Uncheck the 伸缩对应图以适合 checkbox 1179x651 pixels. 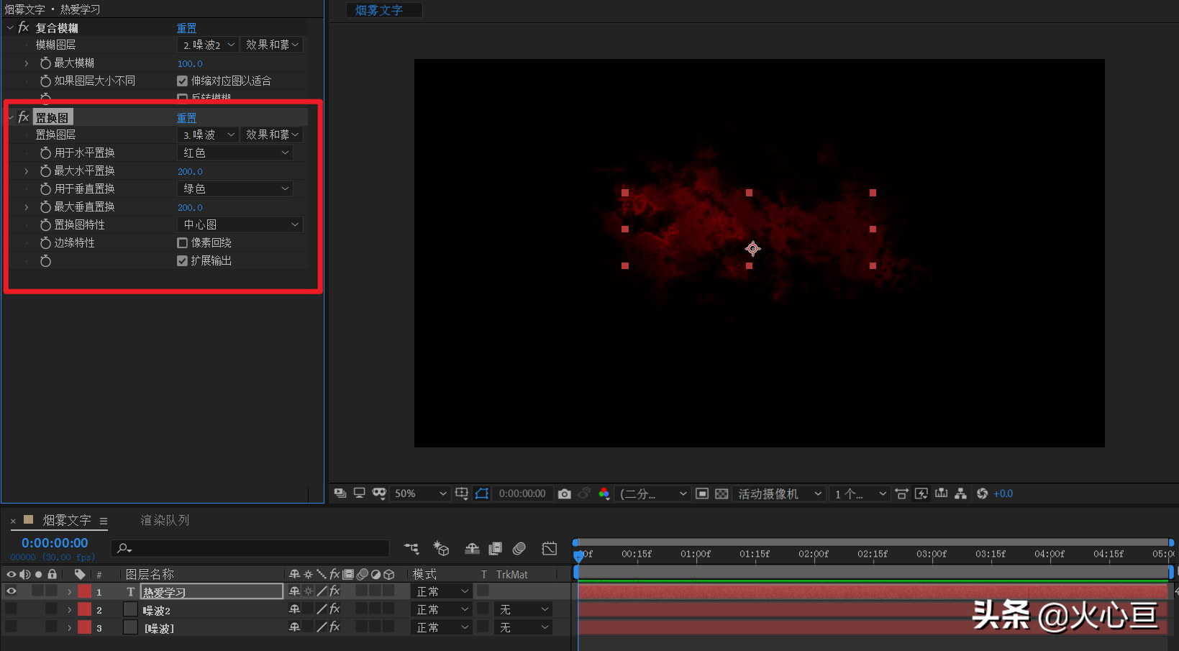[183, 81]
